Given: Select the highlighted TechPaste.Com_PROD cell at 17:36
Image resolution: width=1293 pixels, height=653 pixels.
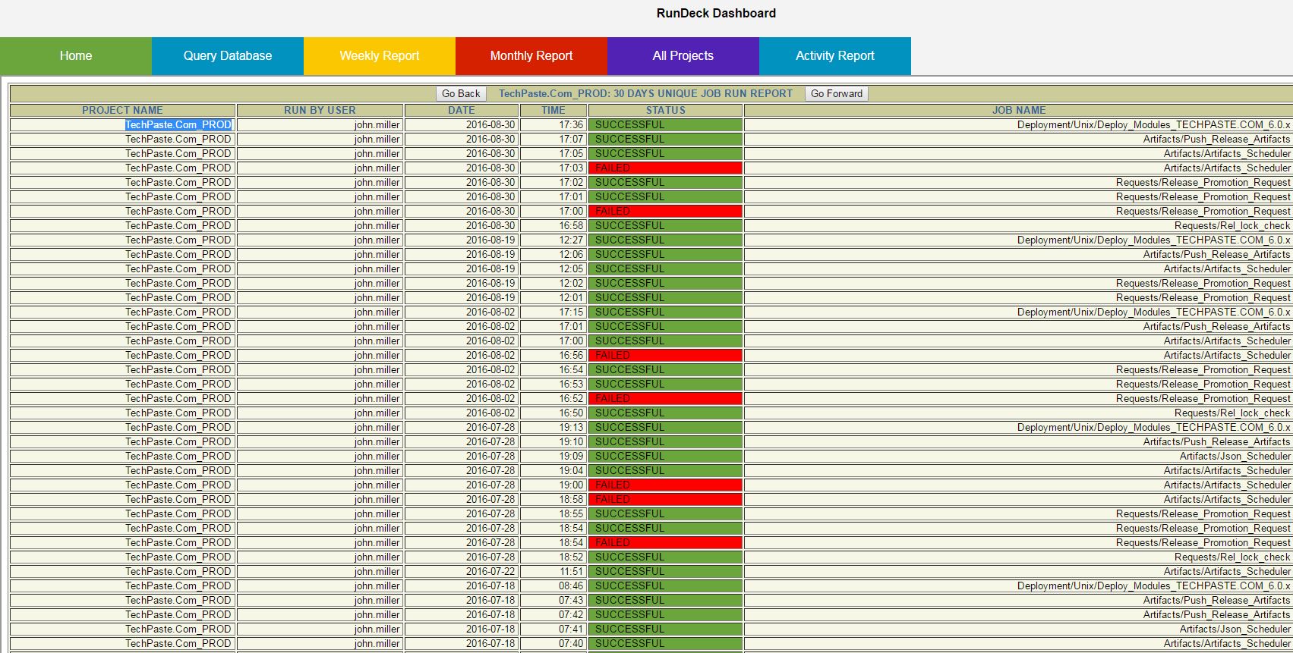Looking at the screenshot, I should click(x=178, y=125).
